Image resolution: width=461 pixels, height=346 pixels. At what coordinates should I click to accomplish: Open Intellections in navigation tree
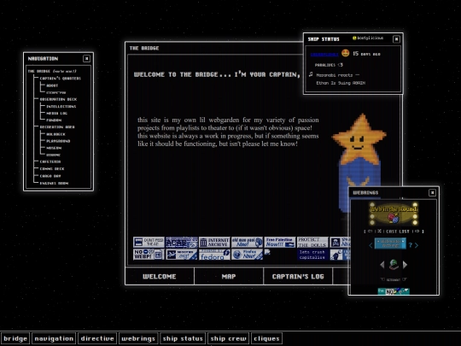click(x=61, y=106)
